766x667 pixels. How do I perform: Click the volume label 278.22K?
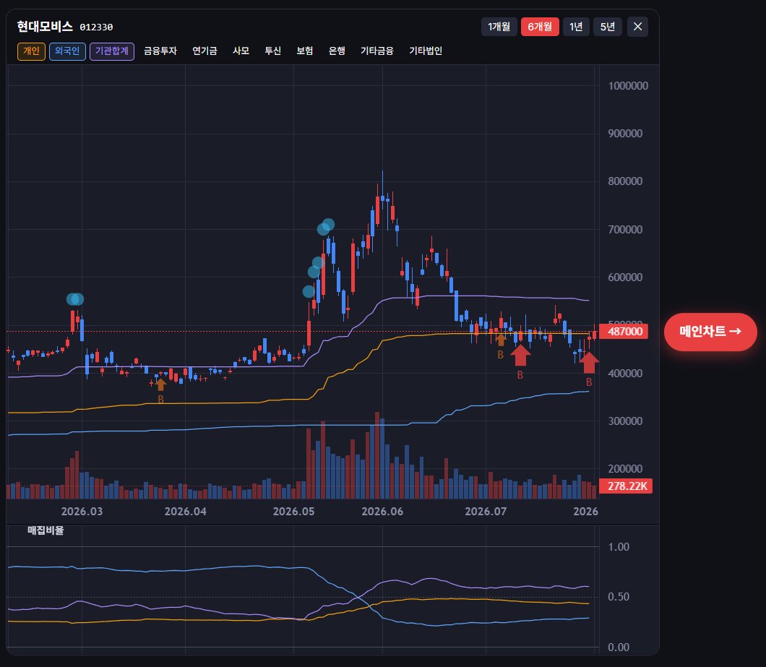coord(627,486)
